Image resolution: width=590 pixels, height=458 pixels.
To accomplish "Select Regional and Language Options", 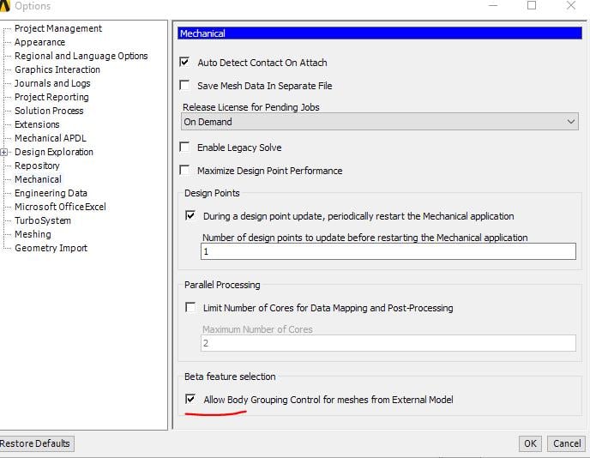I will (81, 56).
